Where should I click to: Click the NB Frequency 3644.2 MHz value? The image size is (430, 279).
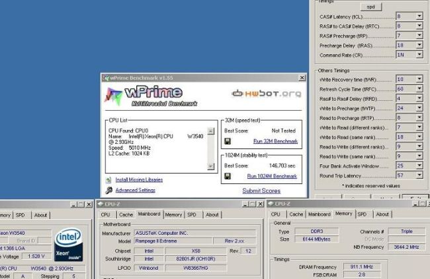[406, 247]
